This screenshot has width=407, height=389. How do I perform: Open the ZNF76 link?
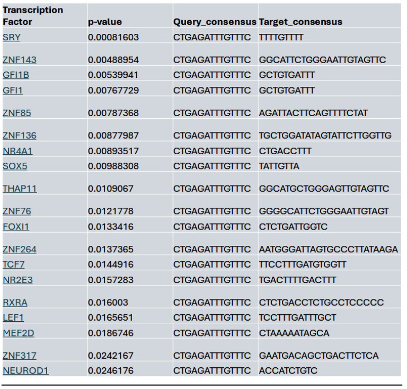(x=17, y=211)
